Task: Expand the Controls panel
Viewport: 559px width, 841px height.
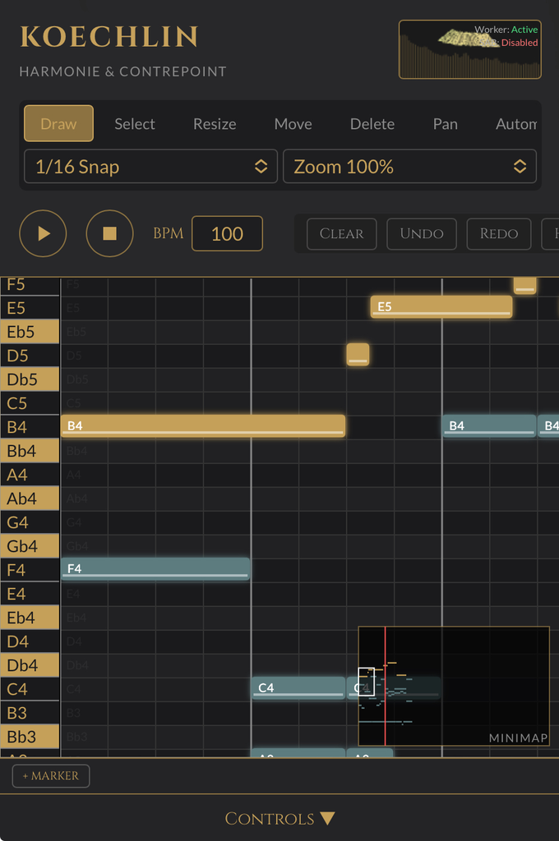Action: pos(279,819)
